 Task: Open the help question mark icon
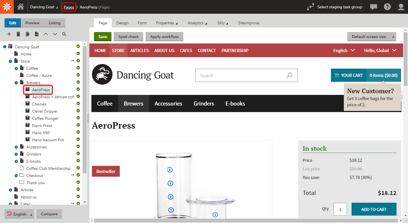(387, 7)
